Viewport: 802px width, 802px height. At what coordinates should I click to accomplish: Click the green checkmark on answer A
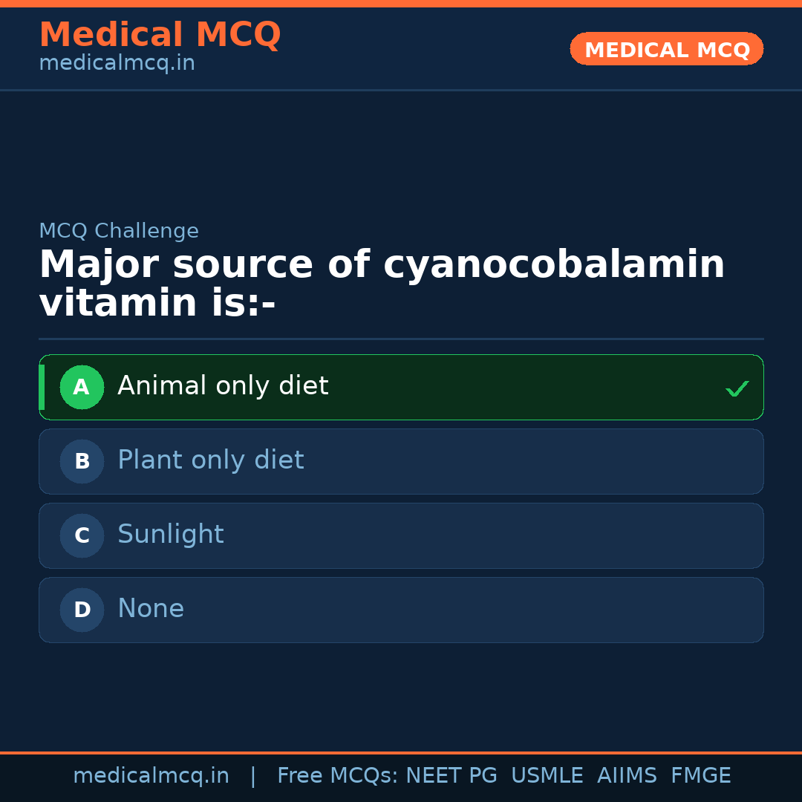737,387
